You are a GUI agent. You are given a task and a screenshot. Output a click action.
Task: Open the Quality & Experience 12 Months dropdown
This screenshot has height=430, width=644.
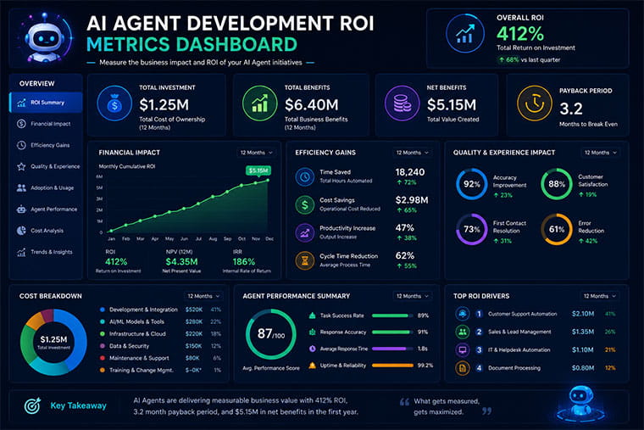pos(601,153)
